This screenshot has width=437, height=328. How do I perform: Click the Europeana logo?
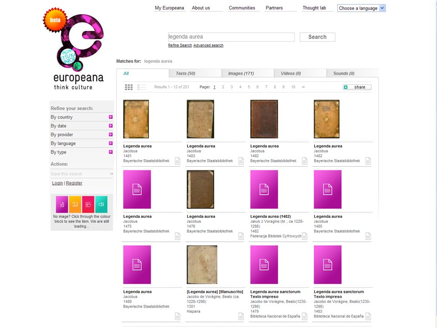pos(76,50)
